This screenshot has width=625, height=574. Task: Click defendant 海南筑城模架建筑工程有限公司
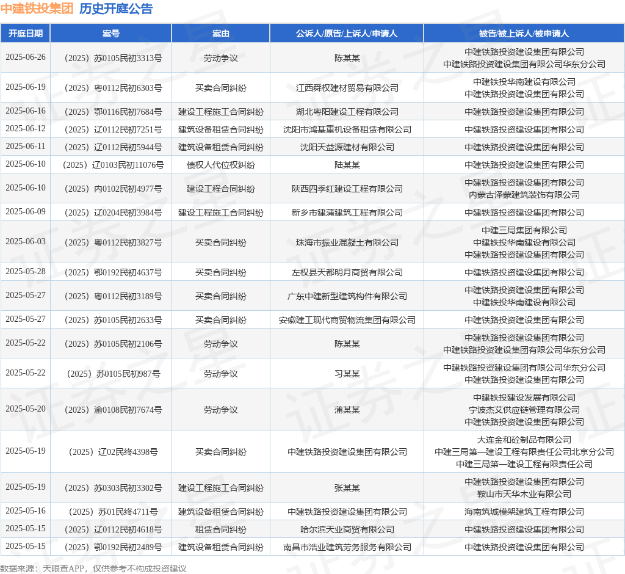(524, 512)
